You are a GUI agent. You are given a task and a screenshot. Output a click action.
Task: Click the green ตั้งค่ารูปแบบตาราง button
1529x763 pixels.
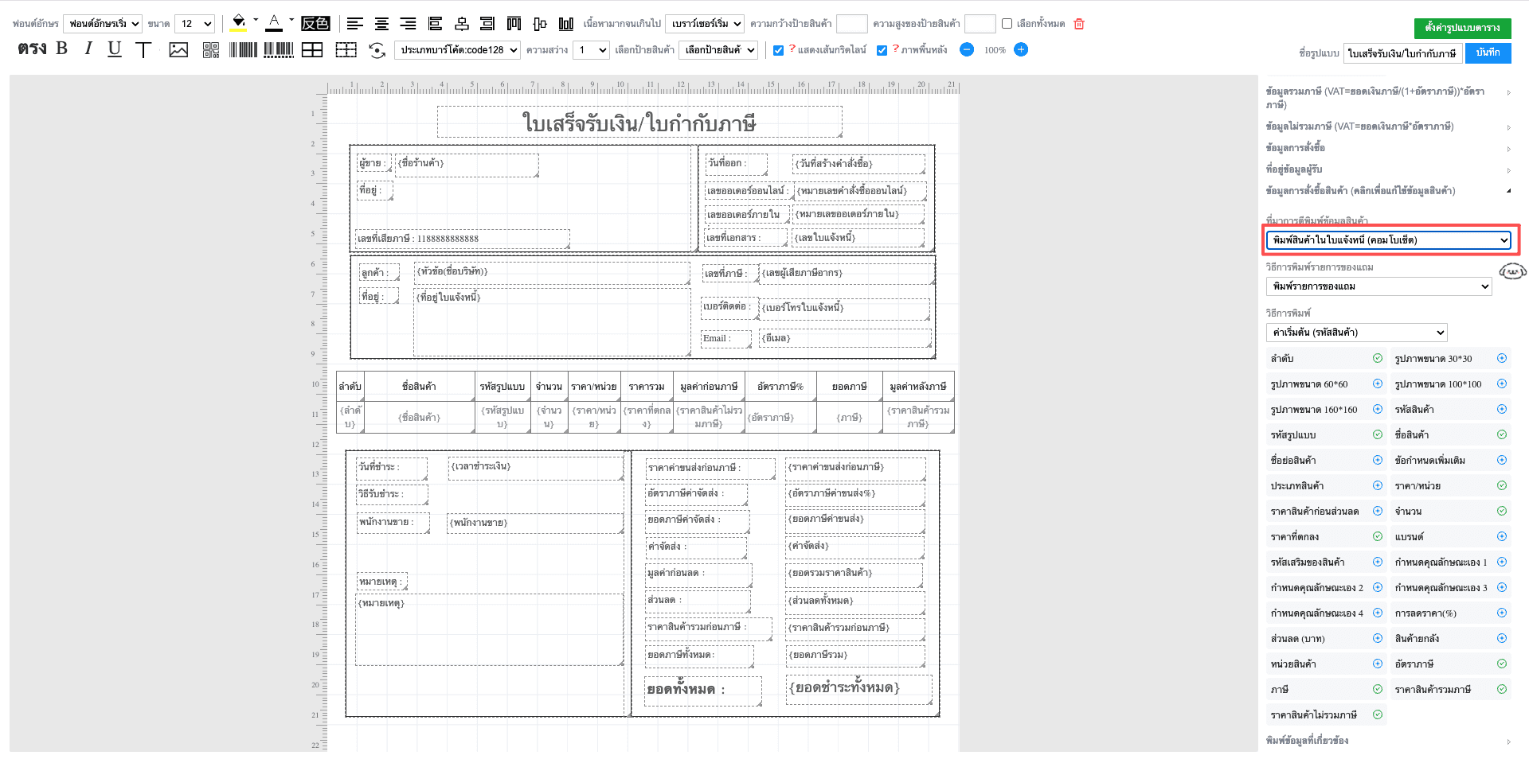pos(1462,28)
